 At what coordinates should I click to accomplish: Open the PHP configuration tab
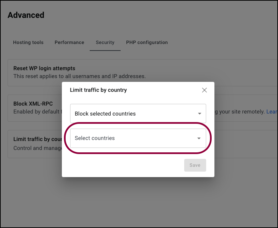pos(147,42)
